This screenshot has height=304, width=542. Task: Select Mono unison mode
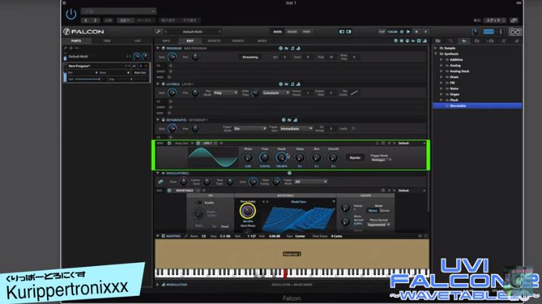(x=373, y=210)
